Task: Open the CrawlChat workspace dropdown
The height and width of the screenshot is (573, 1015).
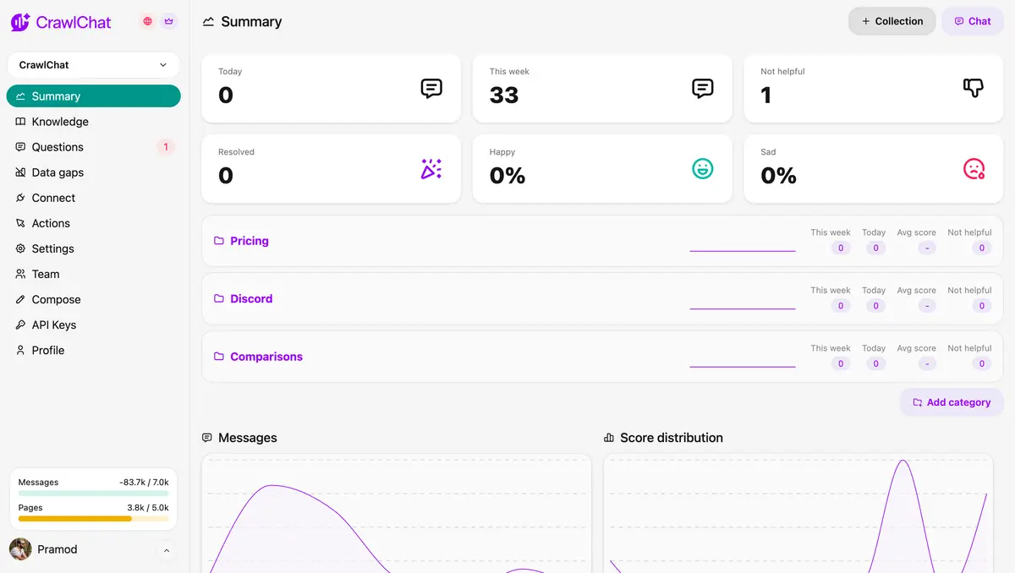Action: coord(93,64)
